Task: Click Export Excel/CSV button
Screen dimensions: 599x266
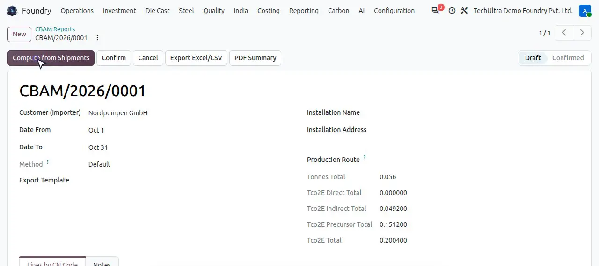Action: pyautogui.click(x=196, y=58)
